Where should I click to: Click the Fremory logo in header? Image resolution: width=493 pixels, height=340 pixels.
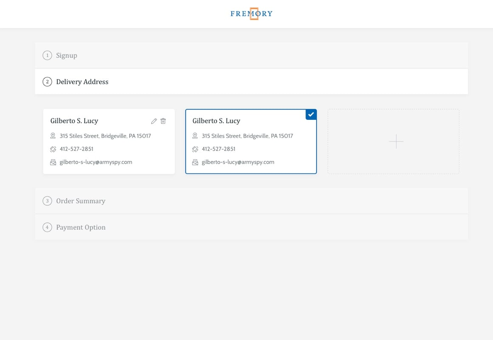click(x=251, y=14)
